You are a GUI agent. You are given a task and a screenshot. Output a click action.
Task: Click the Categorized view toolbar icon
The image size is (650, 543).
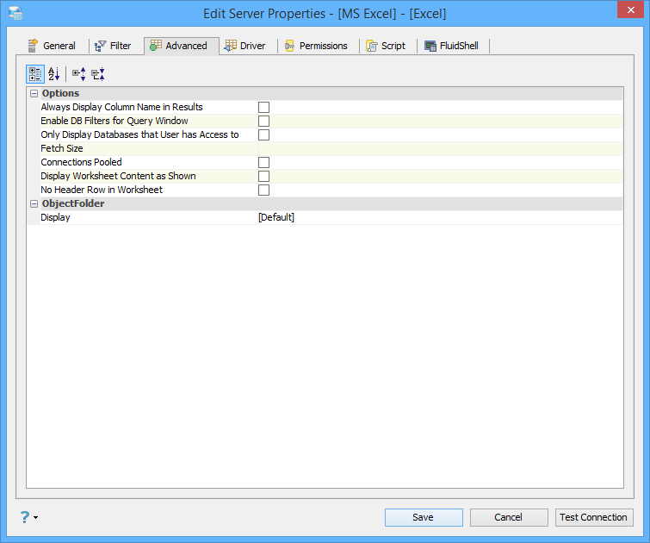[35, 74]
